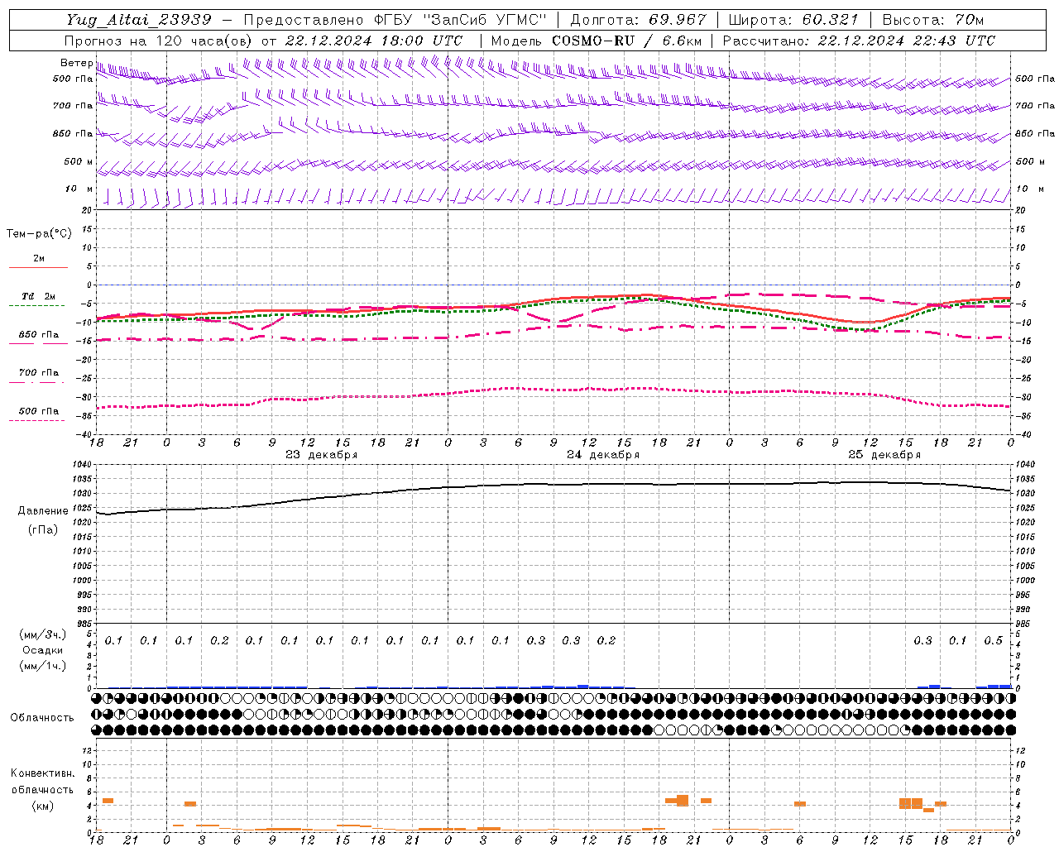Click the 700 гПа temperature legend label
Viewport: 1059px width, 847px height.
(39, 373)
